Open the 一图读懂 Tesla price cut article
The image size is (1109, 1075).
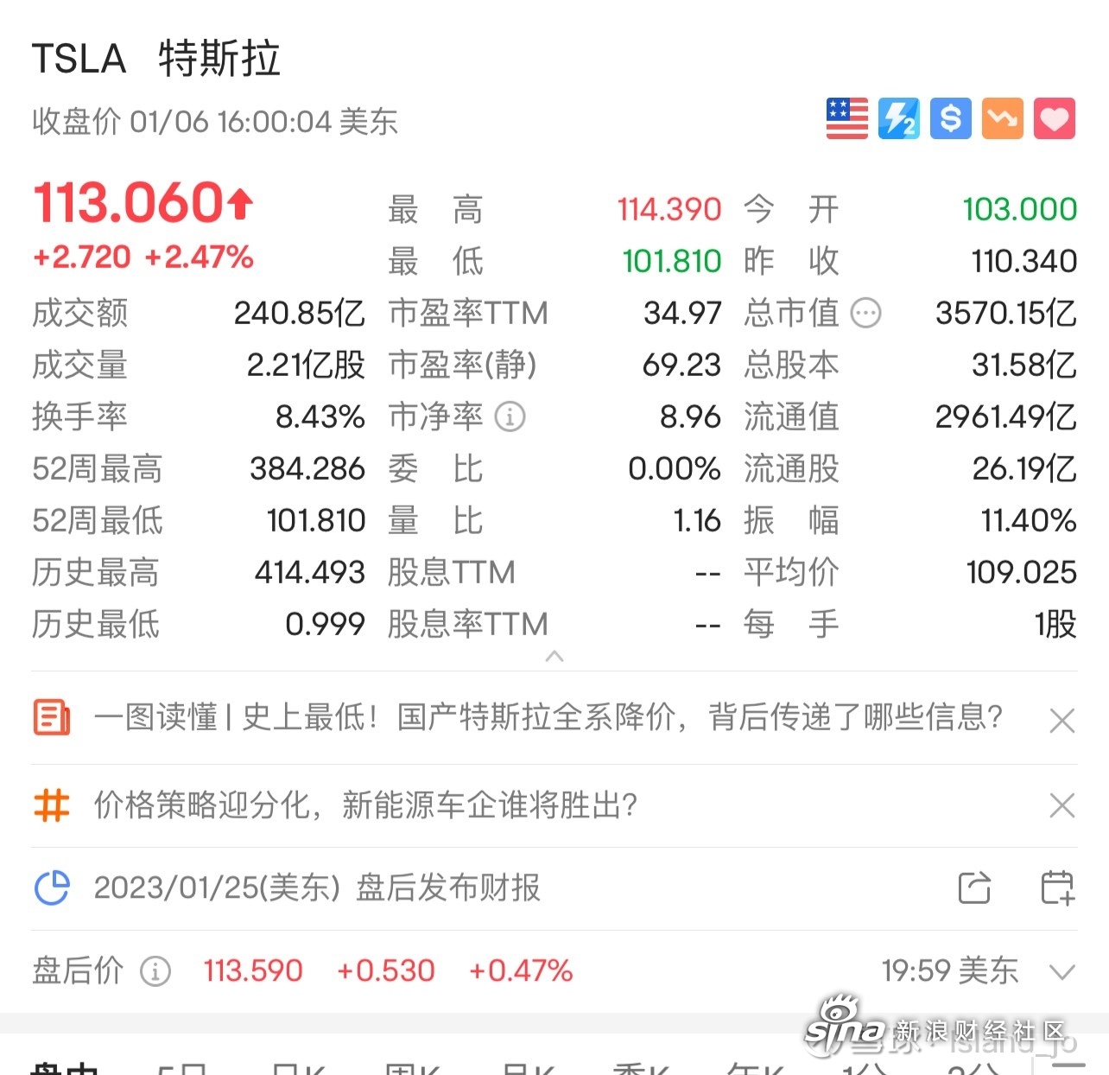click(548, 717)
